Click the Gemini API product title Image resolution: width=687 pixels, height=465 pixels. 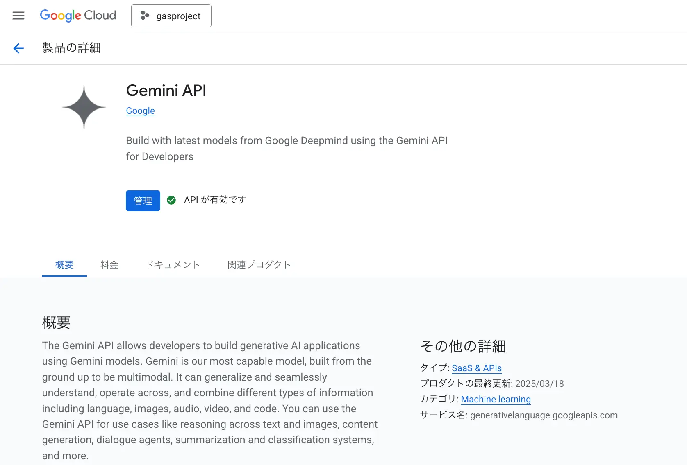tap(166, 90)
